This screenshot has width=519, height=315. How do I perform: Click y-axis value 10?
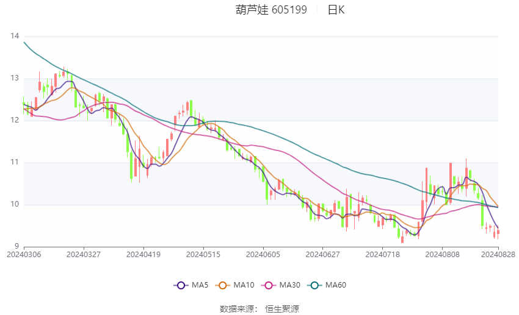click(15, 204)
